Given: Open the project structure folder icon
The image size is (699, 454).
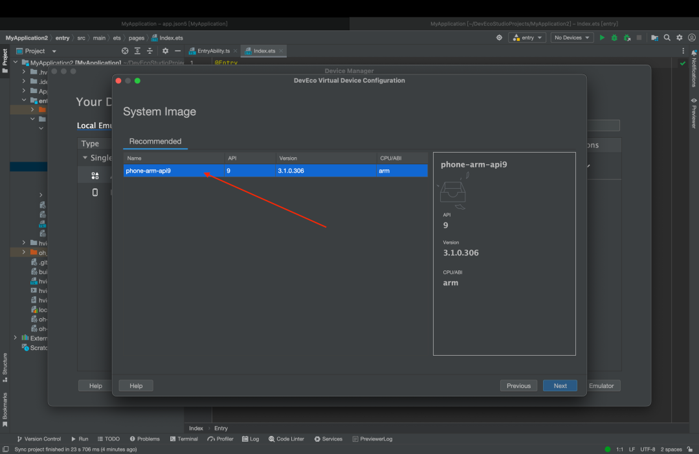Looking at the screenshot, I should pyautogui.click(x=654, y=38).
